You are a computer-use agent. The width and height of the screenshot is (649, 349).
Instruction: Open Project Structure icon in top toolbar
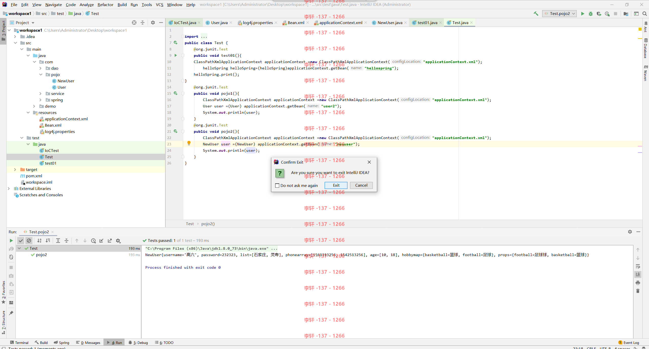coord(626,14)
